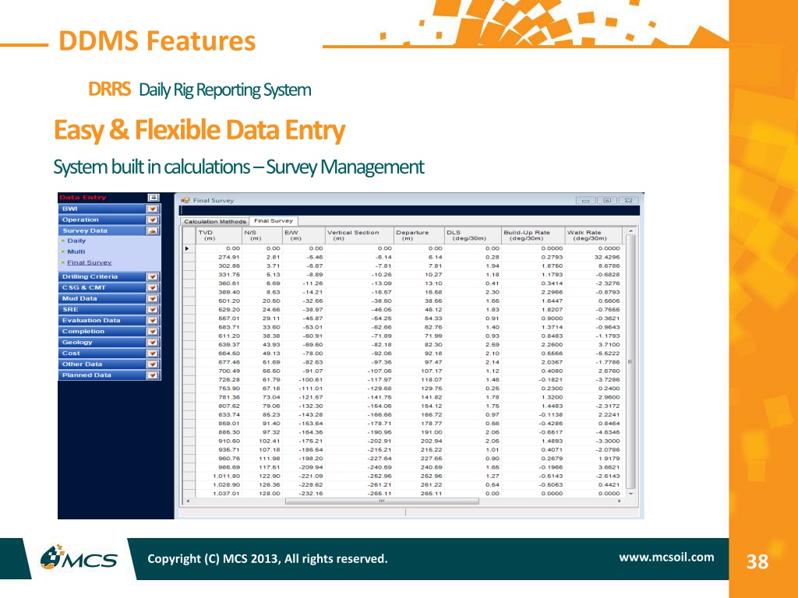Expand the Other Data section arrow

pyautogui.click(x=152, y=364)
